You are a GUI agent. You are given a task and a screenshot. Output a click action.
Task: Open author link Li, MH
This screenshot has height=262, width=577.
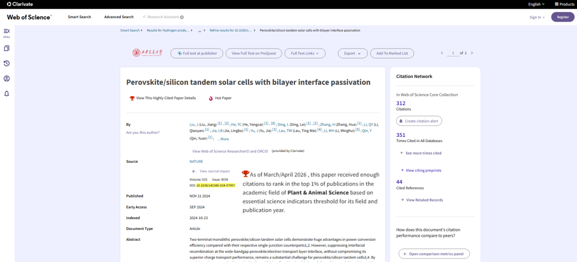[x=329, y=131]
